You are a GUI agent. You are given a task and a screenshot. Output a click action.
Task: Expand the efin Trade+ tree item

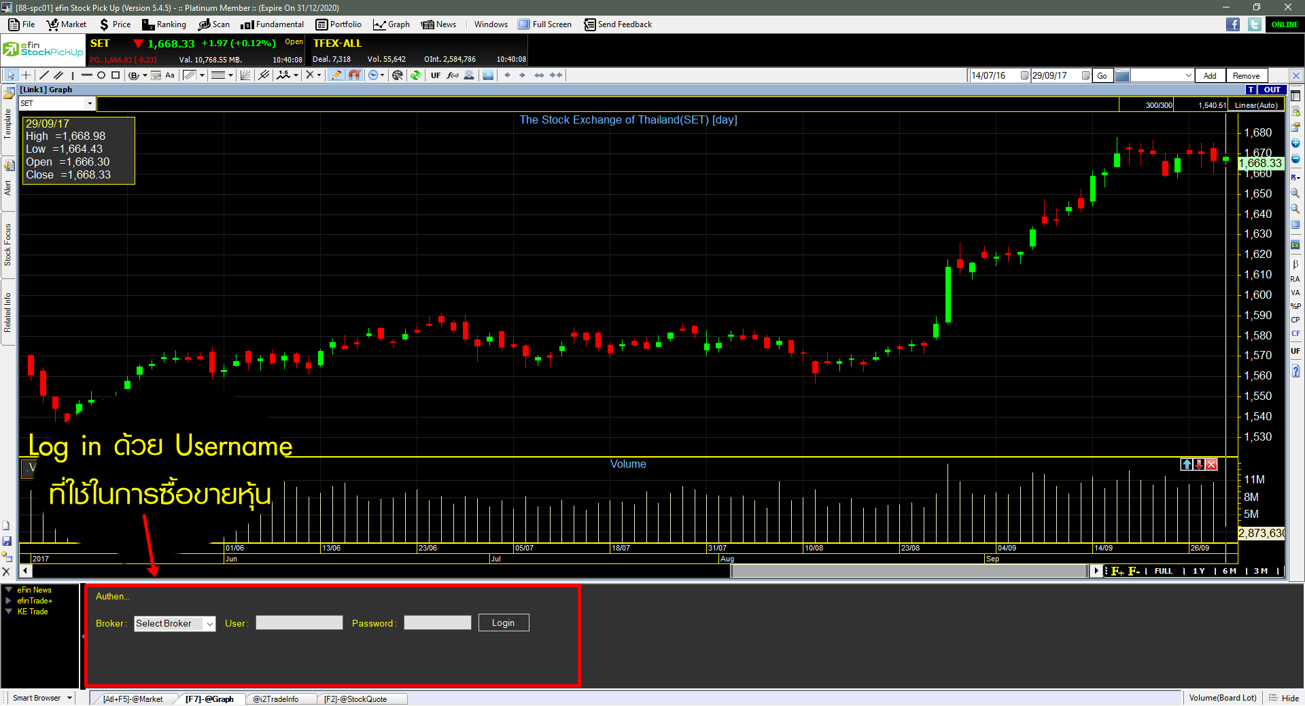pos(8,601)
